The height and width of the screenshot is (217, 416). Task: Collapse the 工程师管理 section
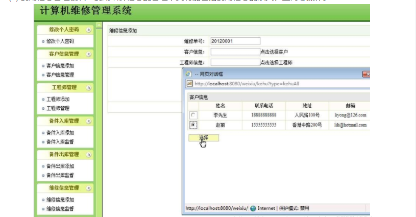[89, 88]
